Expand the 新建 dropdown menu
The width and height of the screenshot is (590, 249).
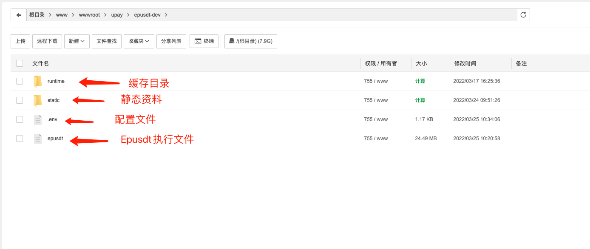(x=77, y=41)
